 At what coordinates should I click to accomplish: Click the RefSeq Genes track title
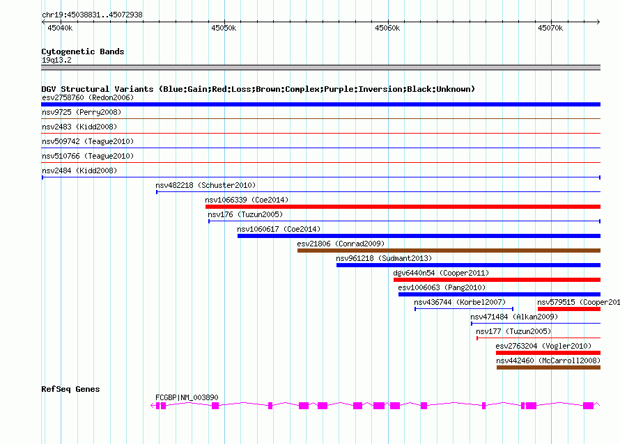(x=70, y=389)
